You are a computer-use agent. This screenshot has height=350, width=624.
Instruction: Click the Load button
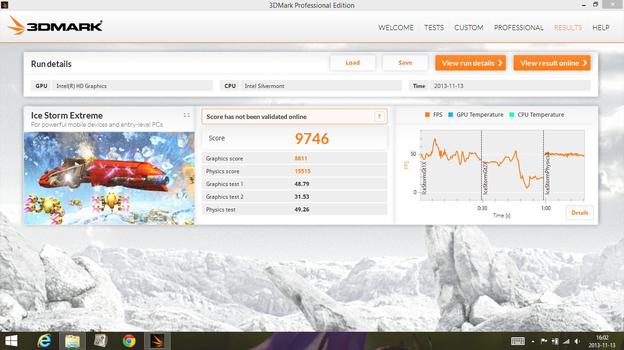(353, 63)
